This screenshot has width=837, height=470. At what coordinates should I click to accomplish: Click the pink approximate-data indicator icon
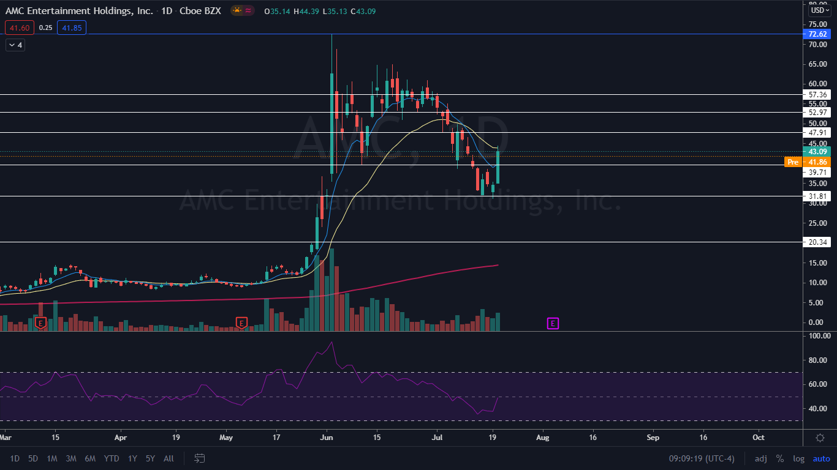click(249, 10)
